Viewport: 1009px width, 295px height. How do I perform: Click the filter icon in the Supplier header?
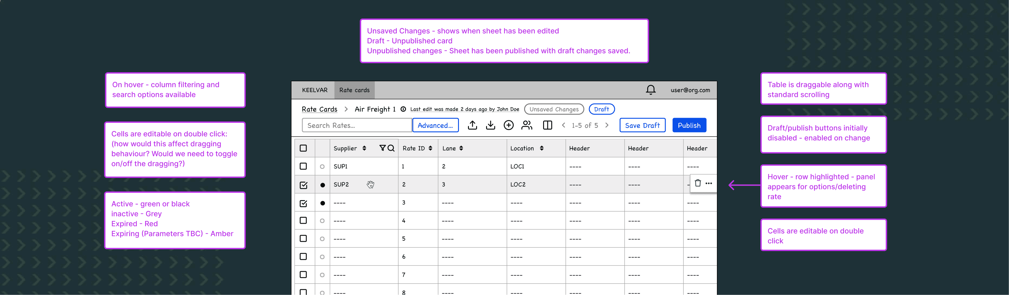click(382, 148)
